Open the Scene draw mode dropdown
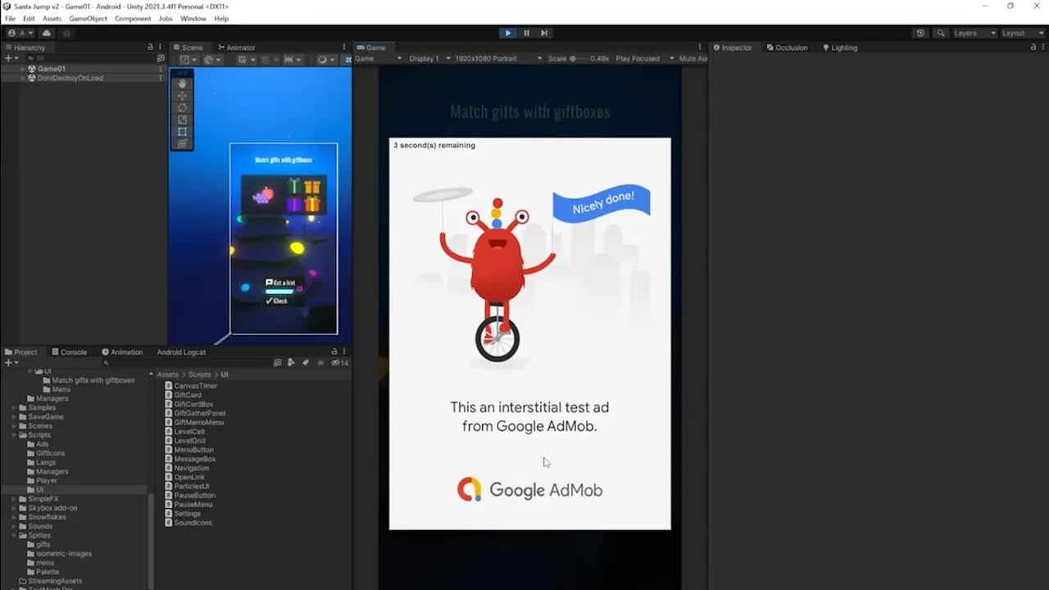The width and height of the screenshot is (1049, 590). pos(188,59)
